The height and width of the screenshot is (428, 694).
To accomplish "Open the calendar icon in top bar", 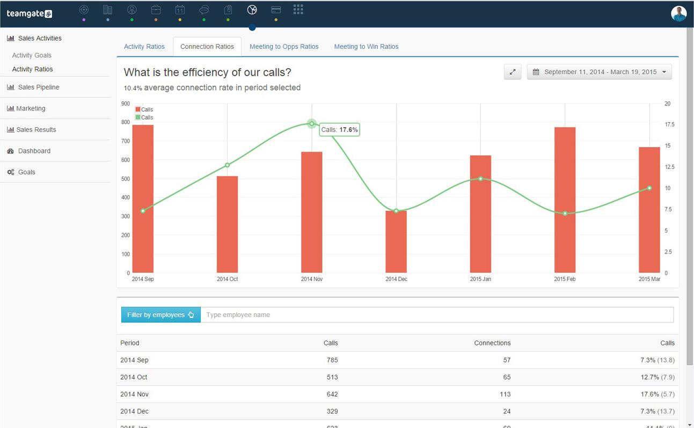I will tap(180, 10).
